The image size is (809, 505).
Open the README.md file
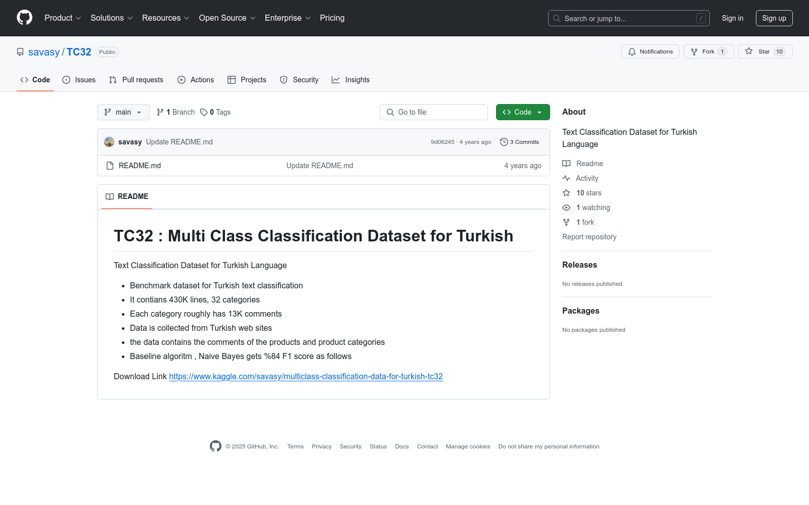[140, 166]
